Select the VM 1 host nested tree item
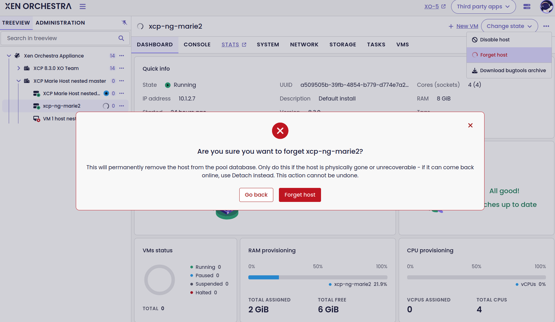Viewport: 555px width, 322px height. click(60, 119)
